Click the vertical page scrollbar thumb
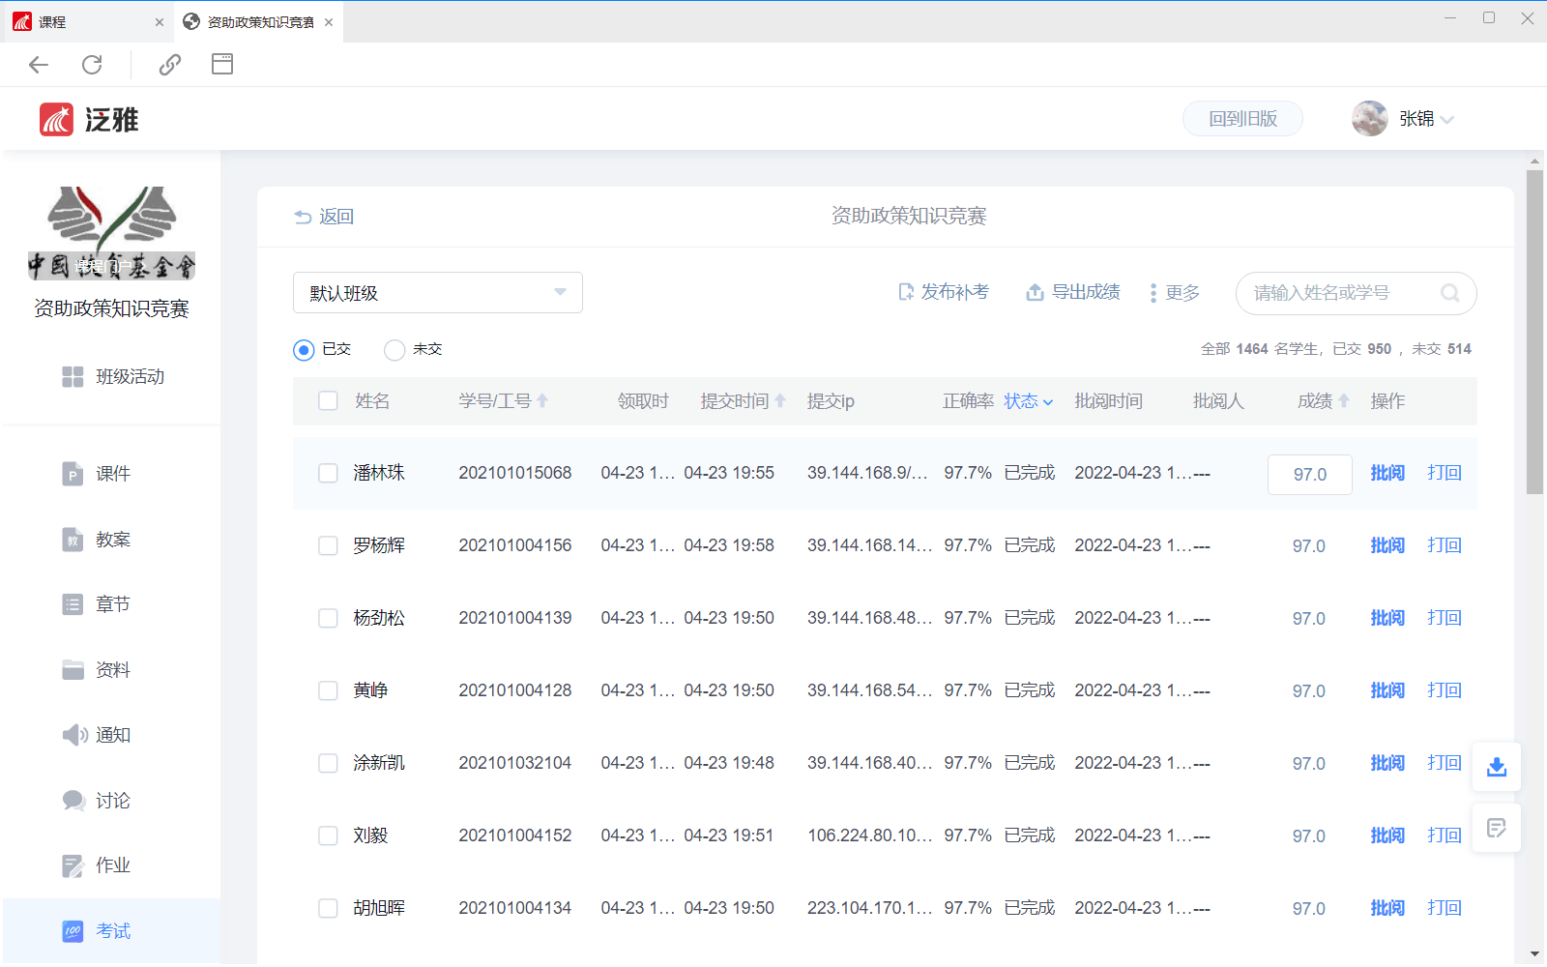The width and height of the screenshot is (1547, 967). coord(1534,332)
